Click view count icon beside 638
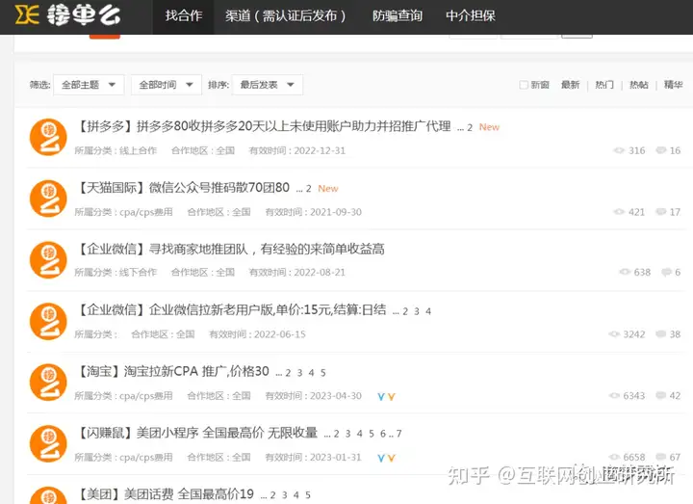The image size is (693, 504). (624, 272)
